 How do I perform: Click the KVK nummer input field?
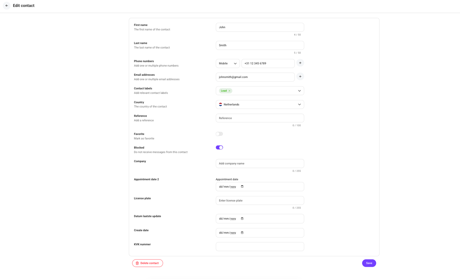point(260,247)
